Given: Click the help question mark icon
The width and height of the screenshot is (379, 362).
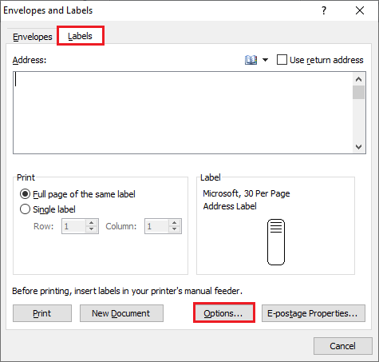Looking at the screenshot, I should 324,10.
